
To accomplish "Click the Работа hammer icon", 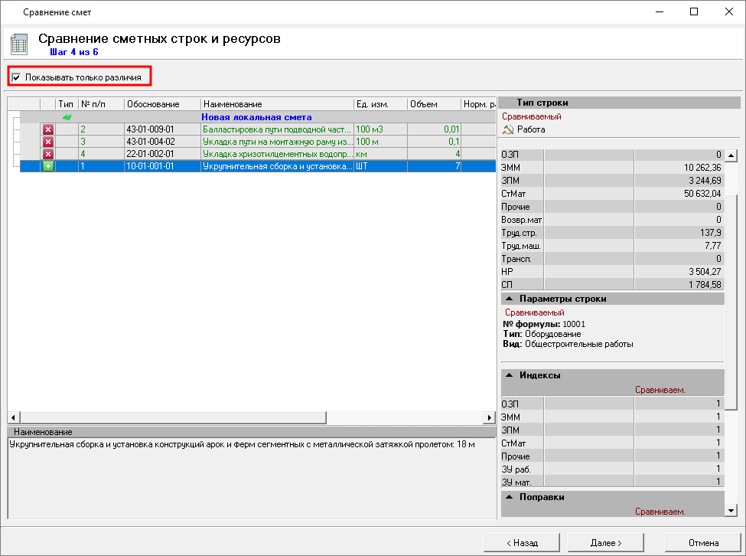I will coord(507,130).
